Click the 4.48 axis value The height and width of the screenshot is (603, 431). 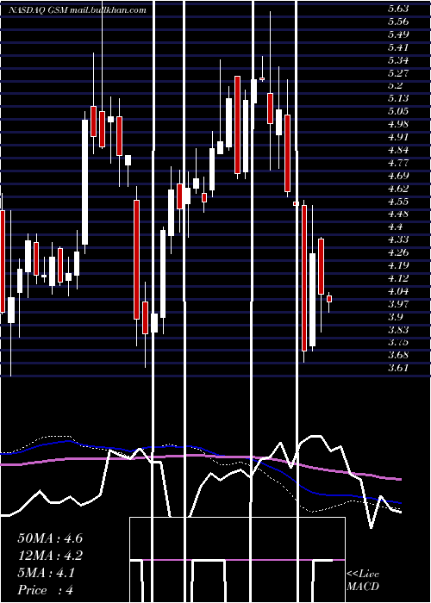coord(398,214)
